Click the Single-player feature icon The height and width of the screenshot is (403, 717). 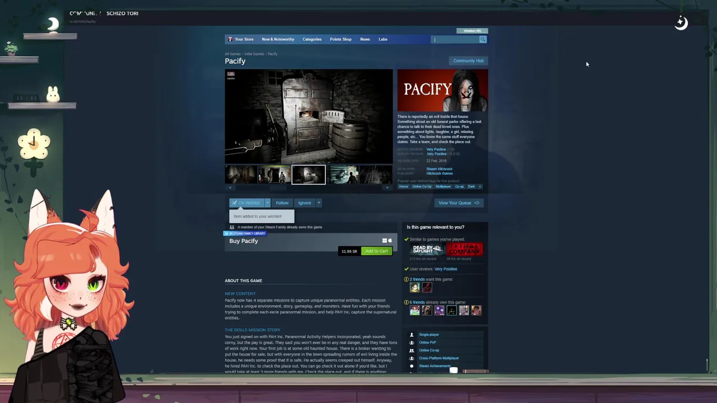click(412, 335)
